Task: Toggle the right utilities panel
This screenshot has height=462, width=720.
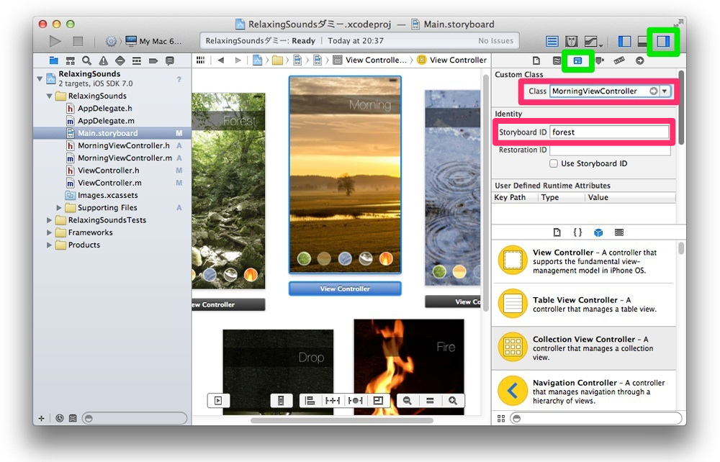Action: point(662,41)
